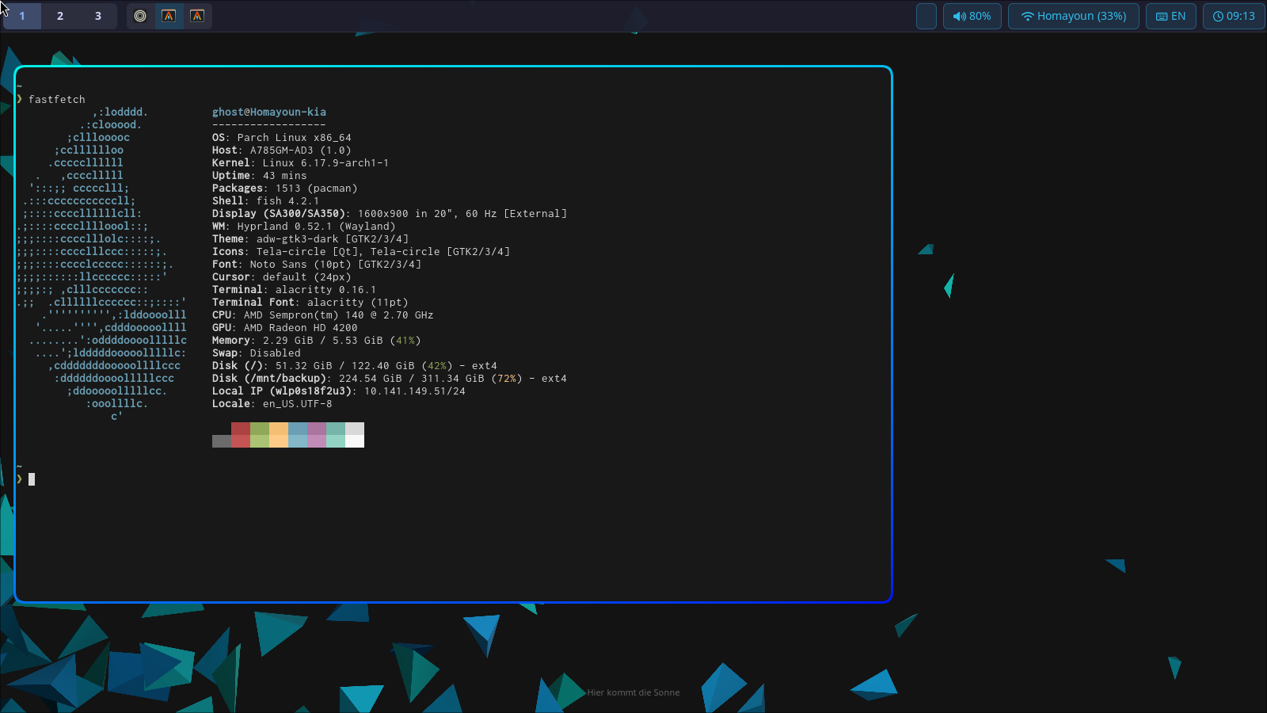
Task: Click the concentric circles app icon in taskbar
Action: point(140,16)
